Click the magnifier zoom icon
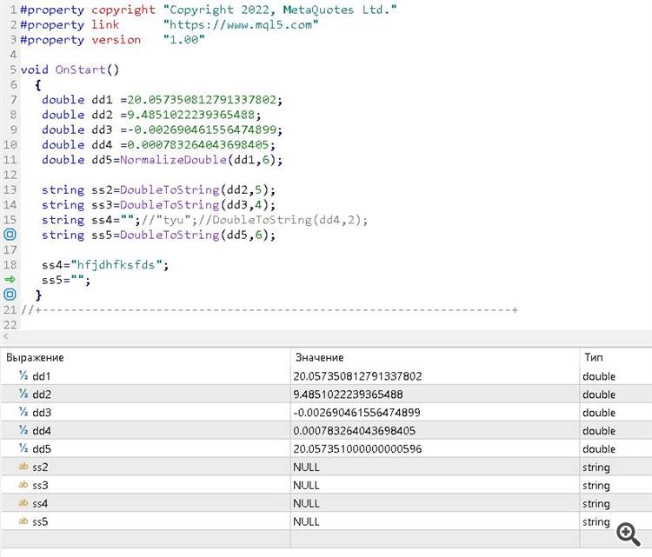The image size is (652, 557). coord(628,534)
